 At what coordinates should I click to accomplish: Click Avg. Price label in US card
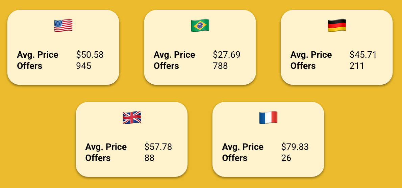tap(37, 55)
